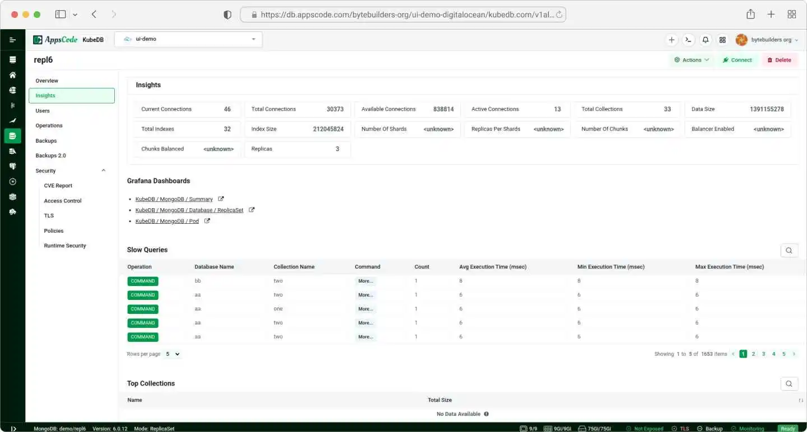
Task: Open external link icon beside MongoDB Pod
Action: 207,221
